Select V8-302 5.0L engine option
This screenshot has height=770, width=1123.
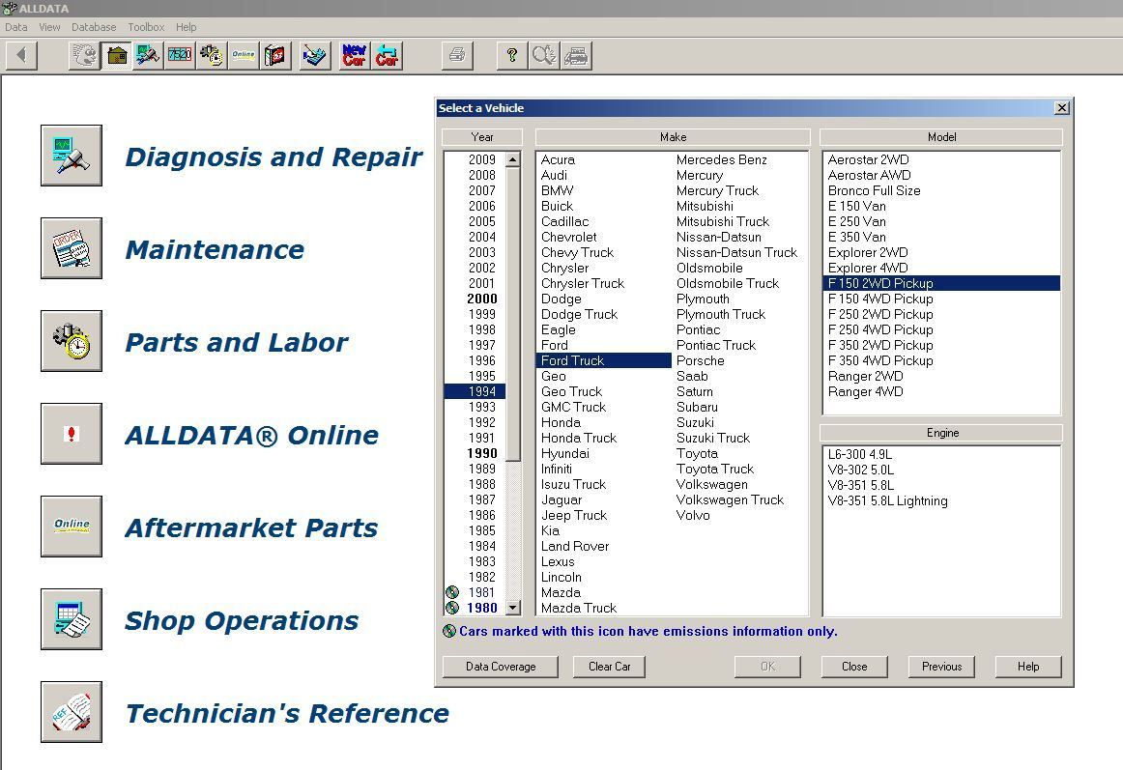(x=860, y=470)
